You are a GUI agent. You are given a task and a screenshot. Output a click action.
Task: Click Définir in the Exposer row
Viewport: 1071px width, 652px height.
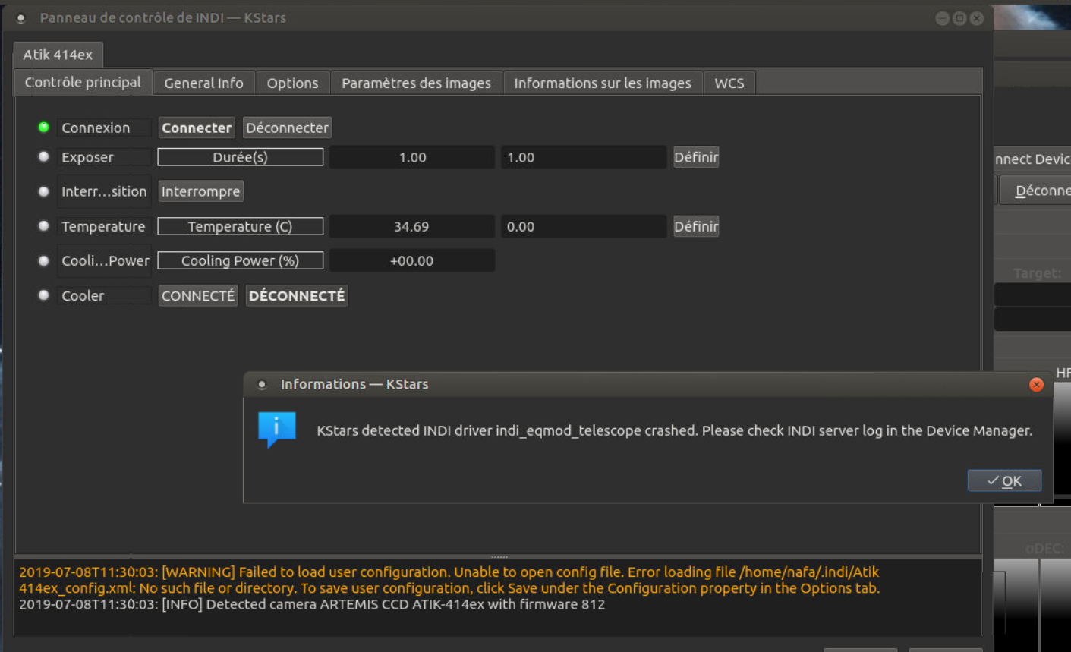pos(696,157)
